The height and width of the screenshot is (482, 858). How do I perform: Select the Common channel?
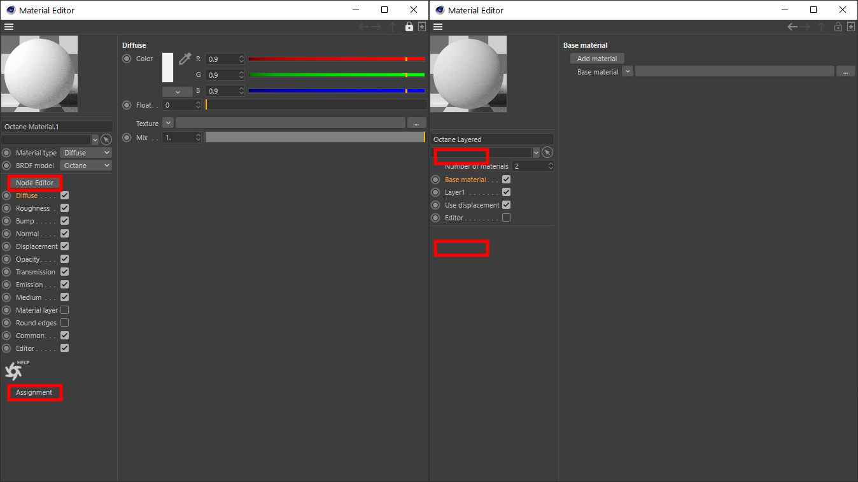(31, 336)
